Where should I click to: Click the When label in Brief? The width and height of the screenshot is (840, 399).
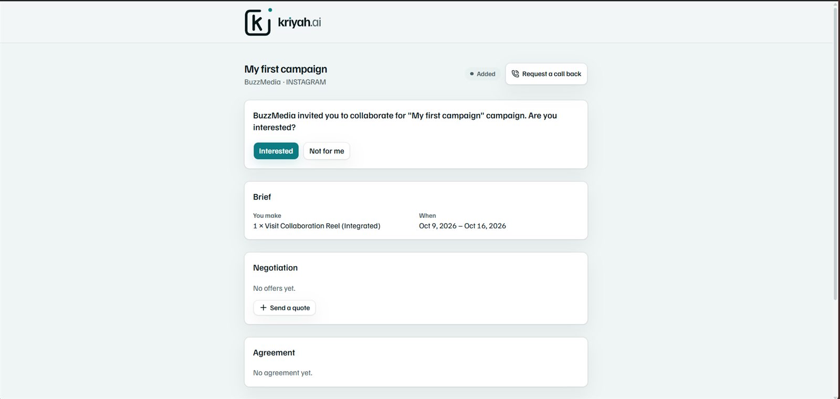click(x=427, y=216)
